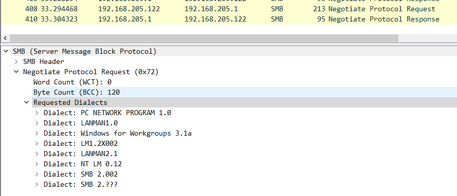Click the horizontal scrollbar left arrow
Viewport: 457px width, 196px height.
5,38
